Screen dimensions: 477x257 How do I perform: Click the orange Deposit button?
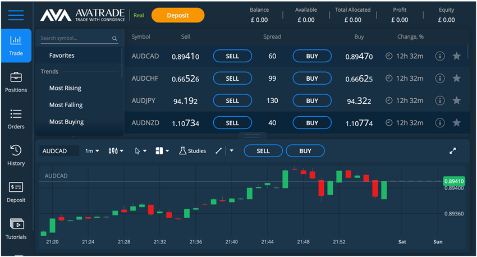178,15
